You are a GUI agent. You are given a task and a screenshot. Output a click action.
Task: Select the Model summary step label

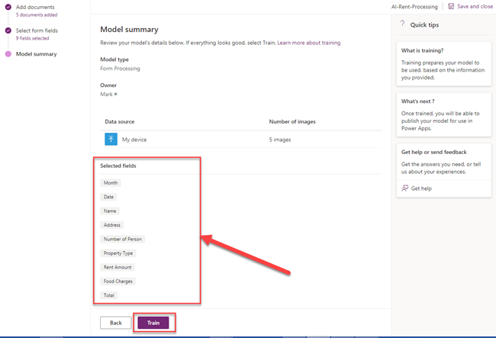[37, 54]
